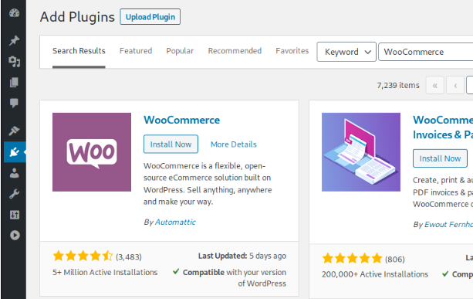
Task: Open the Comments bubble icon
Action: (14, 103)
